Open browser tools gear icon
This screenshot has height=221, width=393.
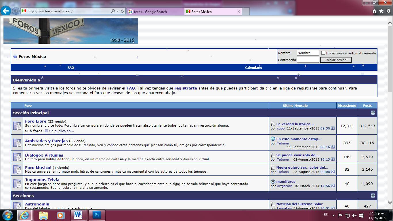click(388, 11)
